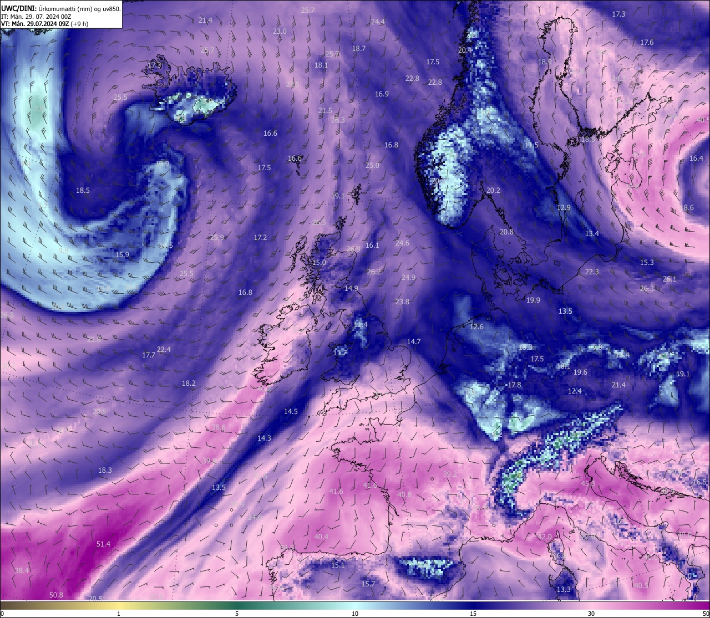Viewport: 710px width, 618px height.
Task: Click the map value 11.5 over Sweden
Action: coord(531,145)
